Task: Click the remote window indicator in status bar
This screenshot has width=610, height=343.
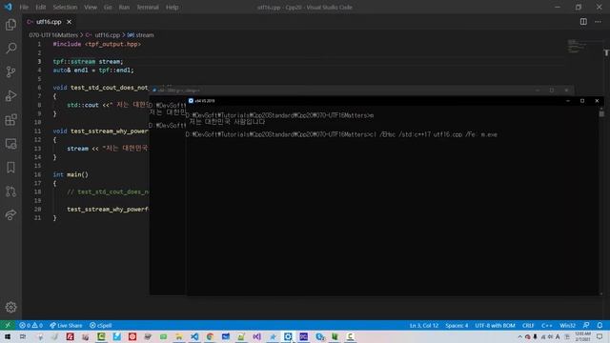Action: pos(8,325)
